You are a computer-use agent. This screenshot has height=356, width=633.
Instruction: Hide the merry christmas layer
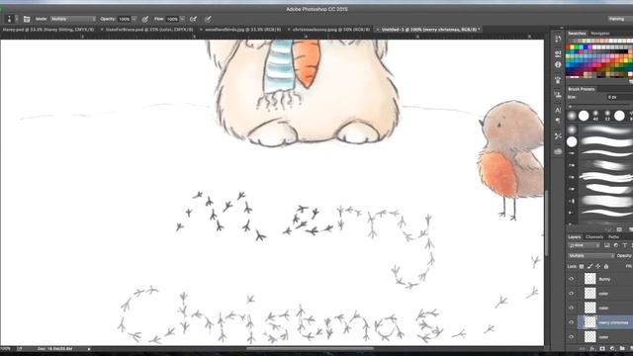click(572, 322)
